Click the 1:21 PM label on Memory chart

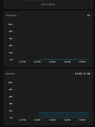click(x=22, y=120)
